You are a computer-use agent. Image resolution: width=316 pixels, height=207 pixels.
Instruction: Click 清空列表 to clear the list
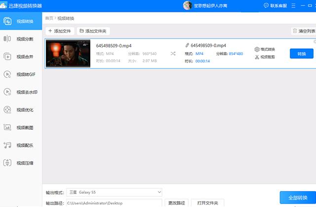click(x=303, y=31)
